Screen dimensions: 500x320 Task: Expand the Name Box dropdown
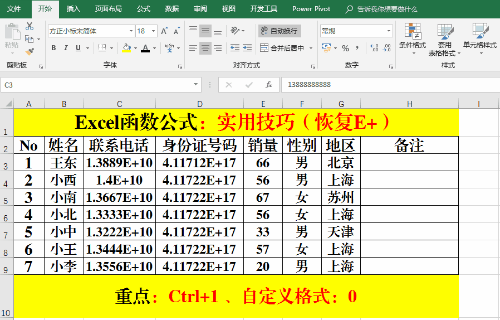pyautogui.click(x=195, y=85)
